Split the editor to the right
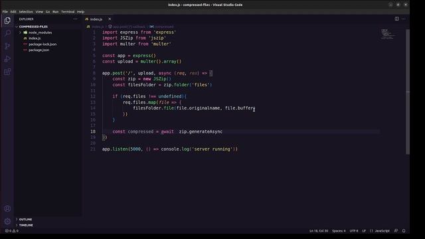The height and width of the screenshot is (239, 425). (396, 19)
